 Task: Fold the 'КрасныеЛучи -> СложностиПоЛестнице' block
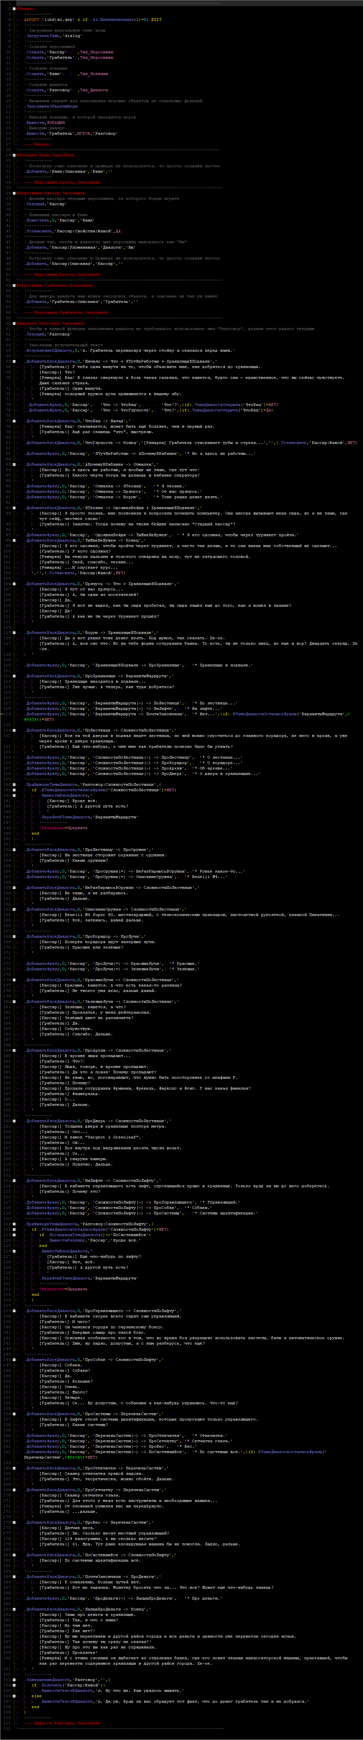13,979
